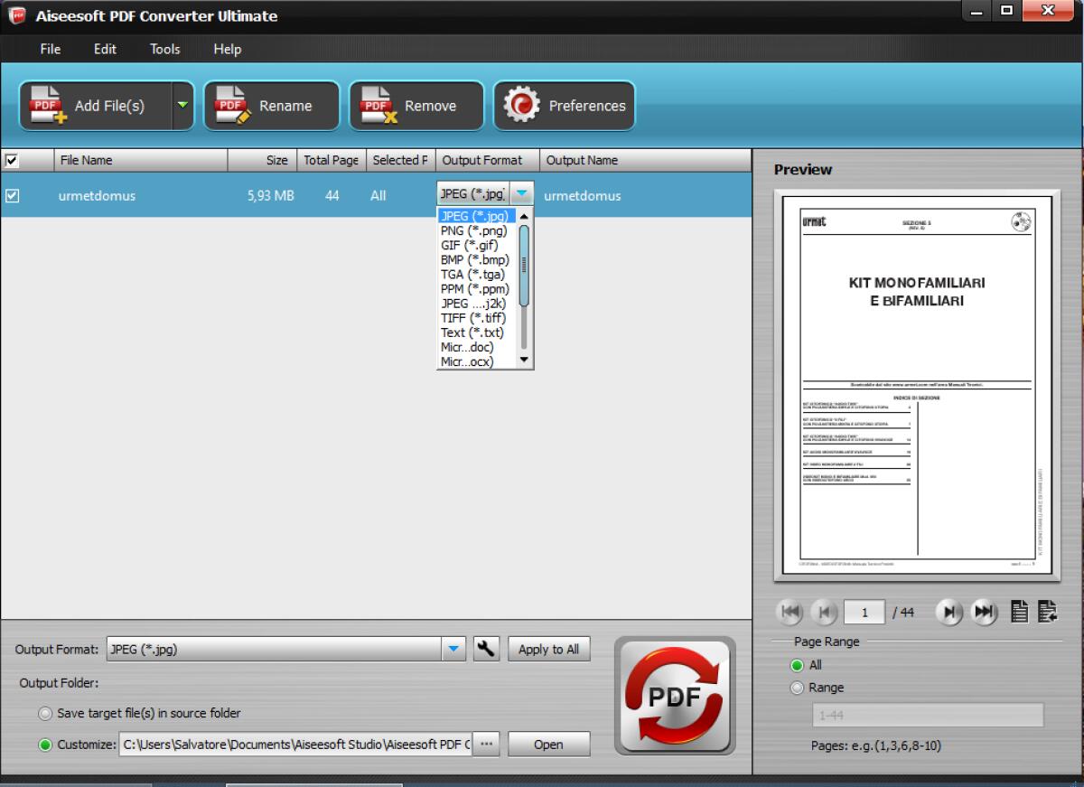Open the Edit menu
Image resolution: width=1084 pixels, height=787 pixels.
click(x=104, y=49)
